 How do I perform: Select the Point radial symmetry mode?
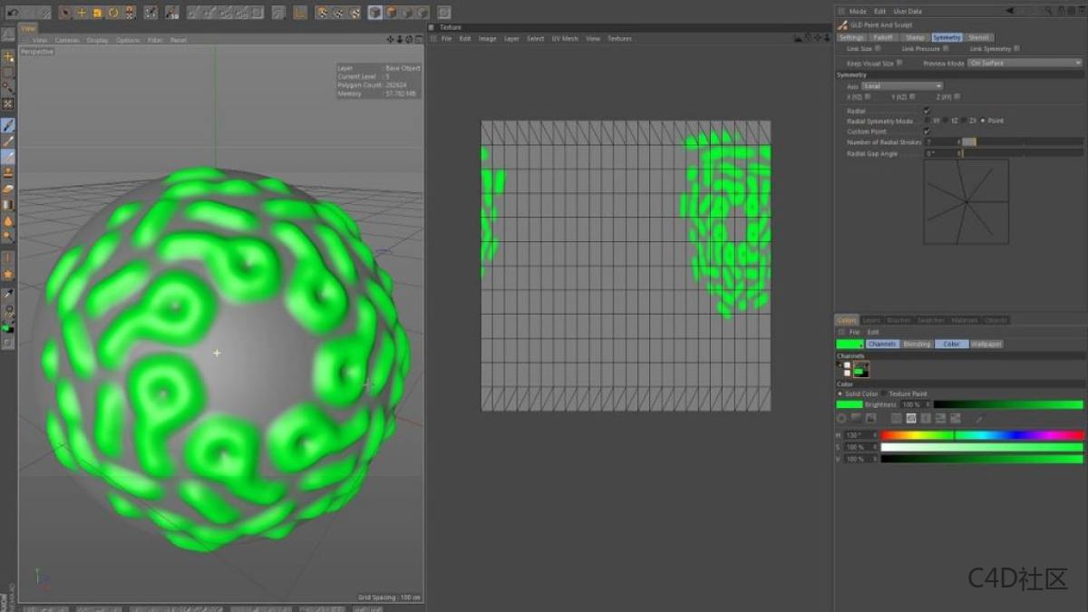(x=985, y=121)
